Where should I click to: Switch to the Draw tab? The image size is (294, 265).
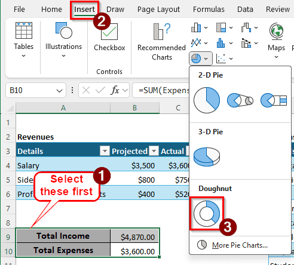tap(115, 10)
